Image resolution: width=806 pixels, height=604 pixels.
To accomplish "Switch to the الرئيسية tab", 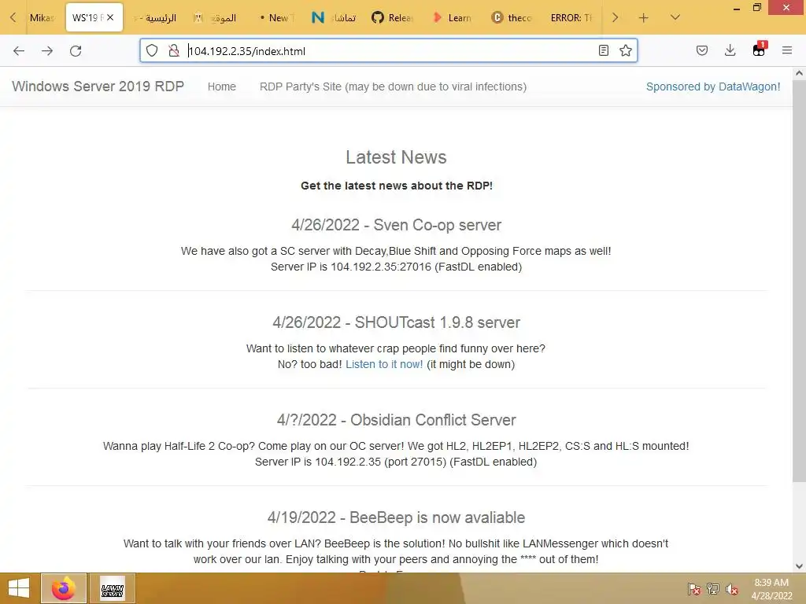I will point(155,17).
